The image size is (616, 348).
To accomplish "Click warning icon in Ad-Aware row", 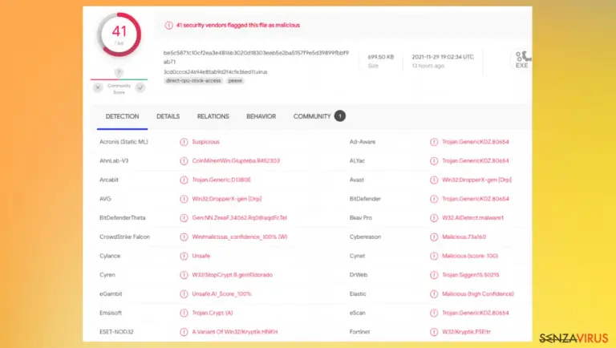I will [x=434, y=142].
